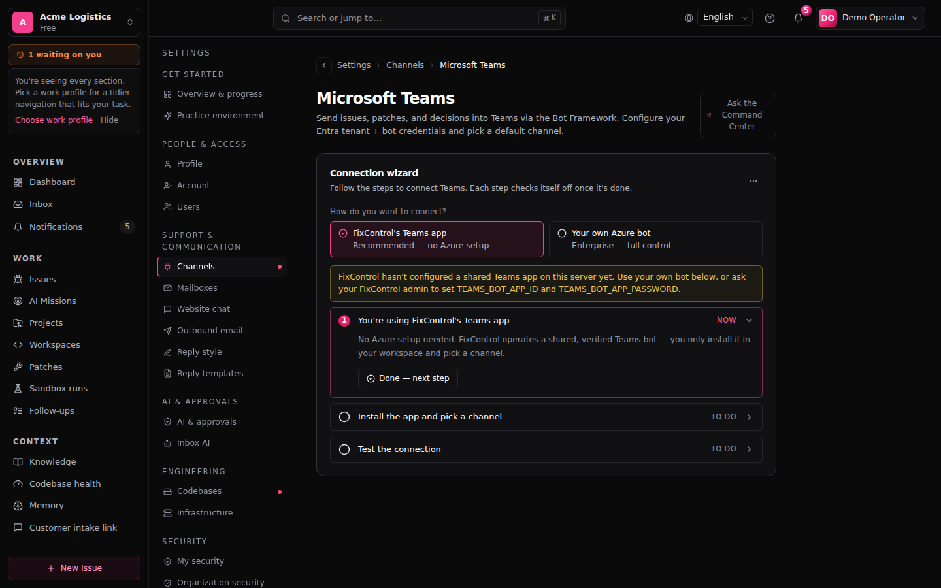Check the Install the app step circle
The width and height of the screenshot is (941, 588).
(344, 417)
